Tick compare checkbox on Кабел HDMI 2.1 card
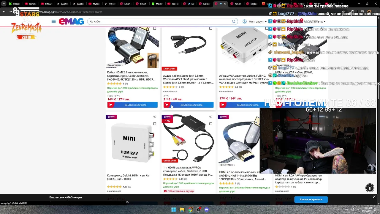The height and width of the screenshot is (214, 380). (x=155, y=29)
